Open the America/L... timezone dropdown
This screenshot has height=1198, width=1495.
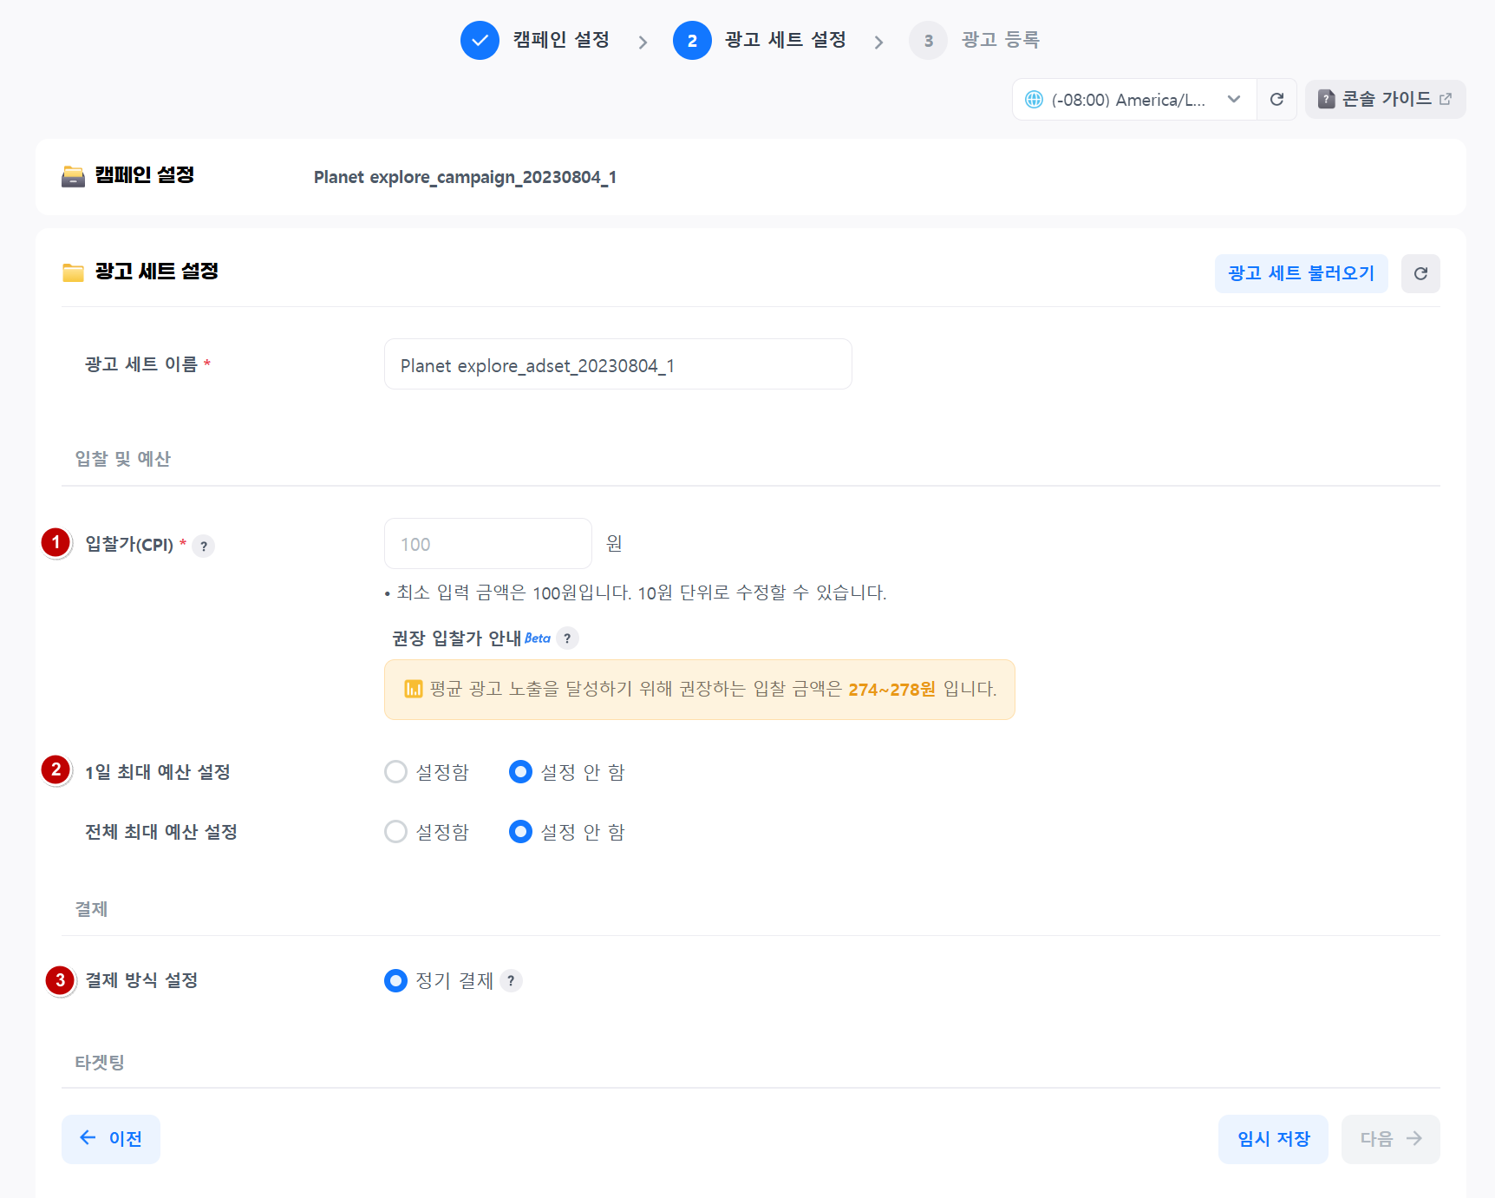[1133, 100]
